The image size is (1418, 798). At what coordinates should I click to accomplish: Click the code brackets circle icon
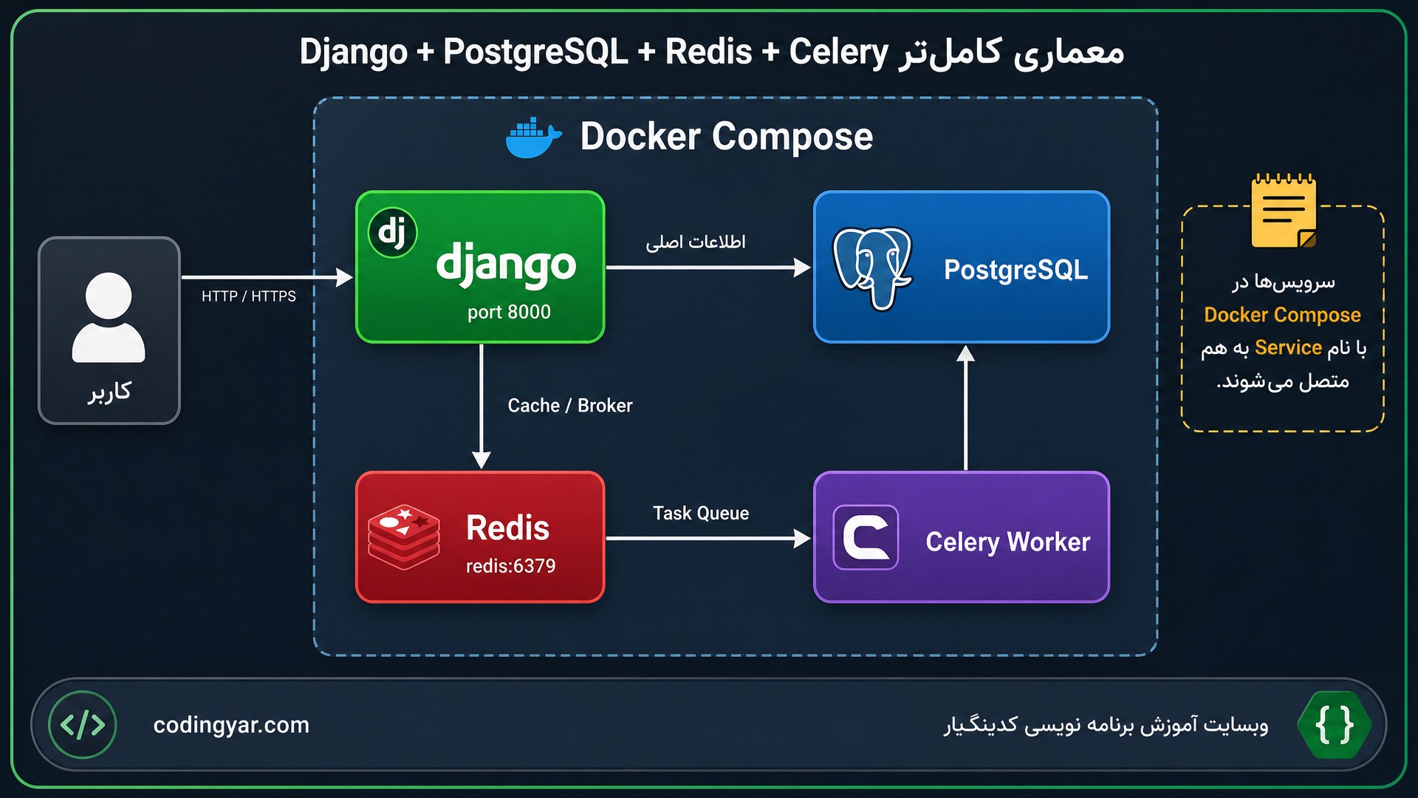[83, 725]
